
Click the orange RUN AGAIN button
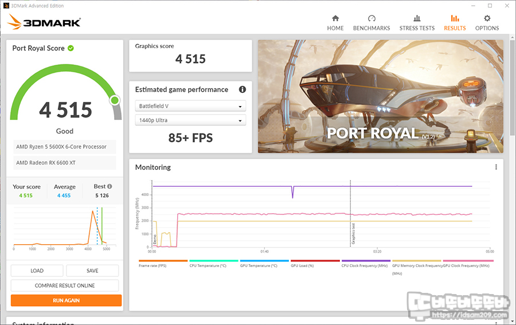click(66, 300)
